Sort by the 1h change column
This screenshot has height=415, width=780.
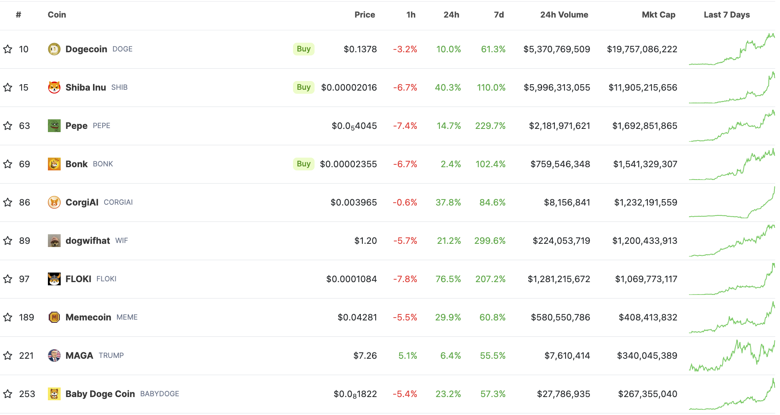coord(411,15)
